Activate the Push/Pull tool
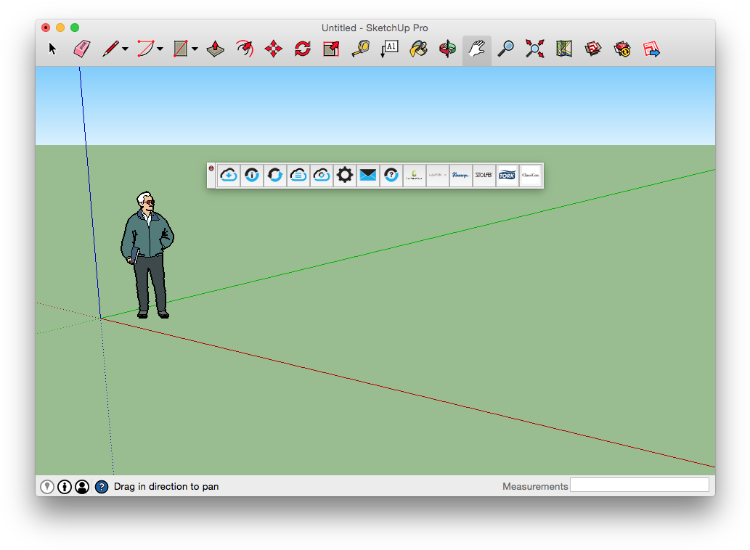The width and height of the screenshot is (750, 550). tap(215, 49)
